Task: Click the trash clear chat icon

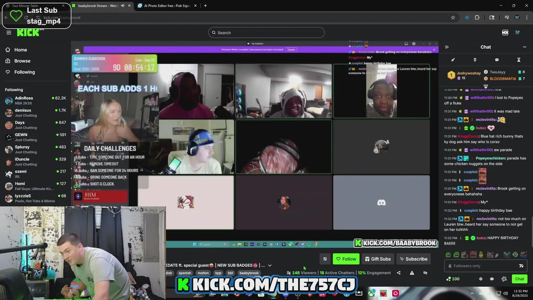Action: 475,60
